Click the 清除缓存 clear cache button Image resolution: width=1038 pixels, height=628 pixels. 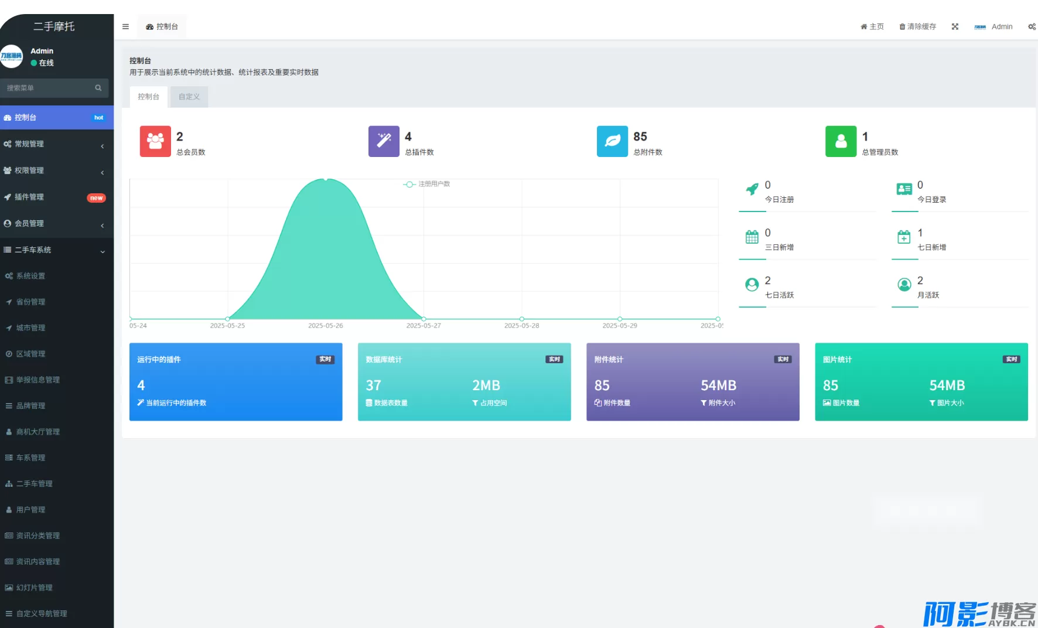click(917, 27)
